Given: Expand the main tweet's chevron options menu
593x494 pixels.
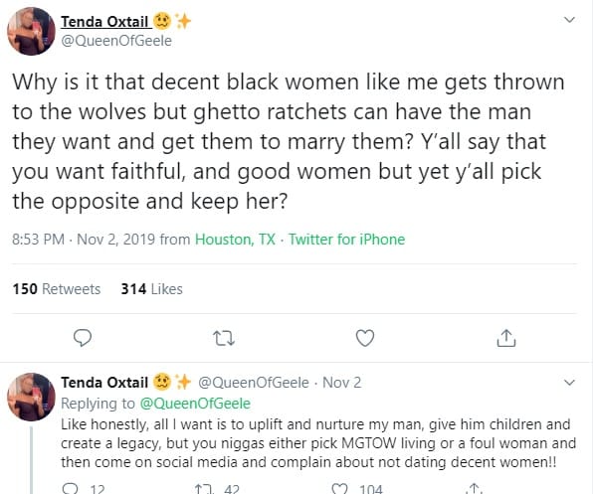Looking at the screenshot, I should pyautogui.click(x=569, y=19).
